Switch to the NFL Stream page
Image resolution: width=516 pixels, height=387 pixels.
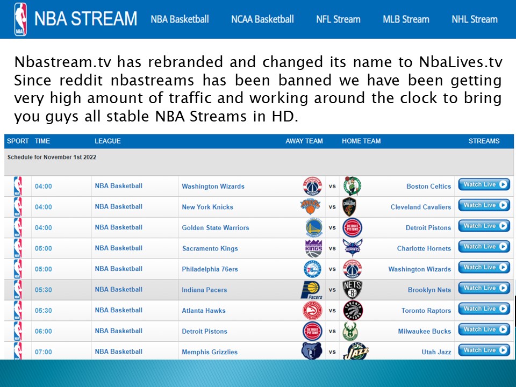338,19
